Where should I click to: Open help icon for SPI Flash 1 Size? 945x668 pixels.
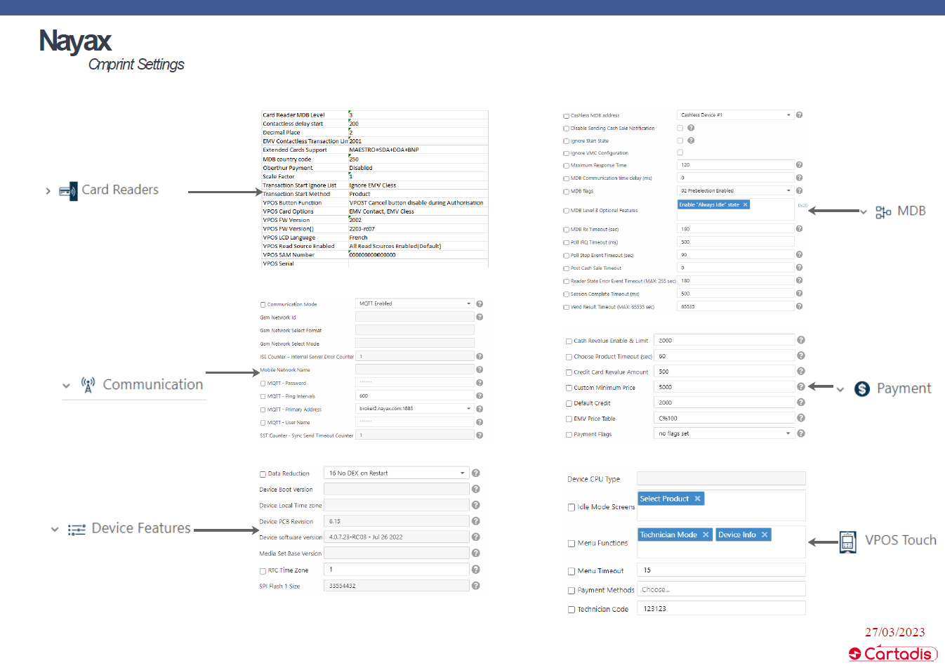coord(475,586)
